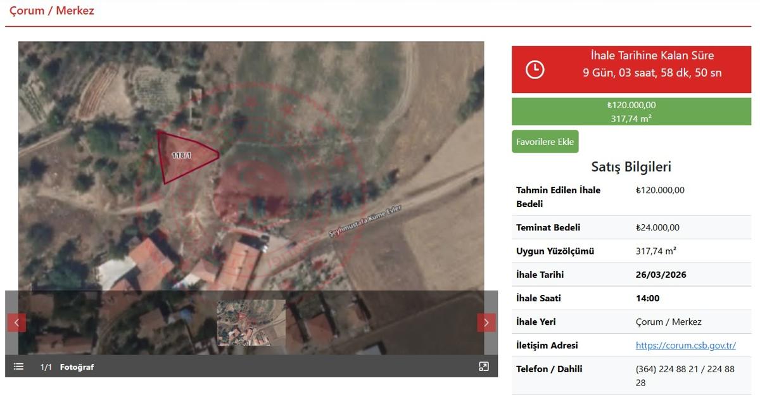Open the corum.csb.gov.tr link
The height and width of the screenshot is (402, 760).
685,346
